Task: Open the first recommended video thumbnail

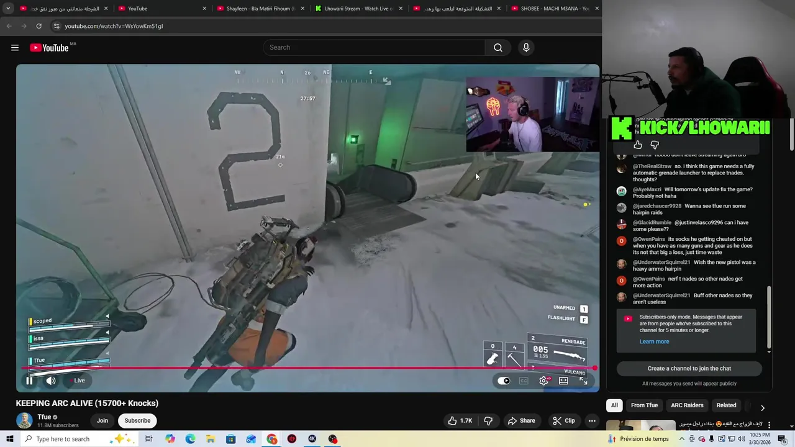Action: (x=640, y=425)
